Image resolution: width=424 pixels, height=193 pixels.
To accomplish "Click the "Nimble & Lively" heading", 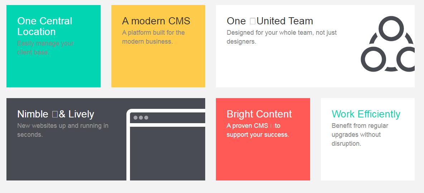I will pos(56,114).
